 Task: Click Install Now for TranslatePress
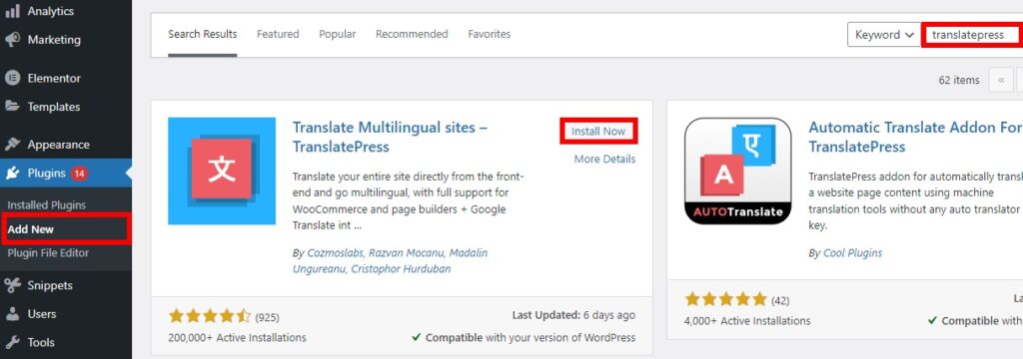tap(598, 131)
